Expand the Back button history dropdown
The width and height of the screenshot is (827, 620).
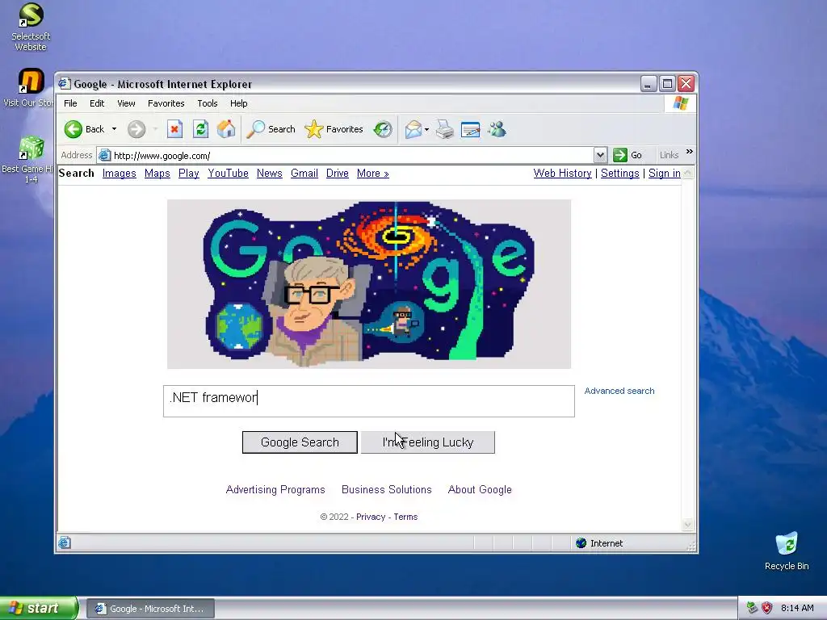point(114,129)
